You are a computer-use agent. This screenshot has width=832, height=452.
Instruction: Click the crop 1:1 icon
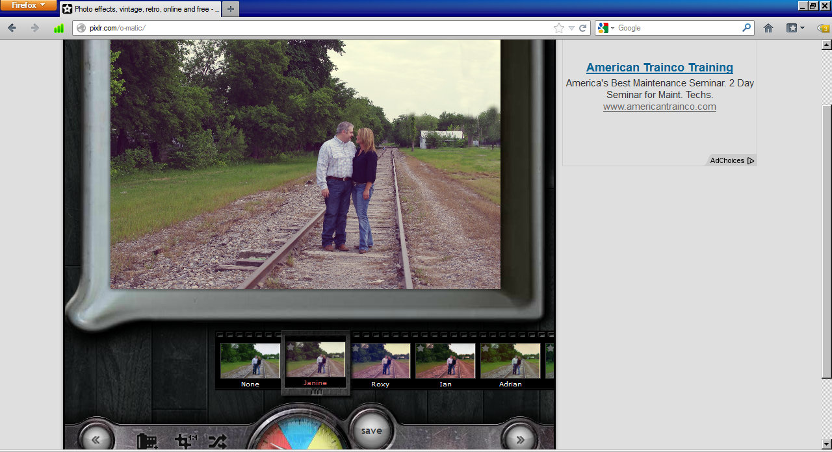coord(187,442)
